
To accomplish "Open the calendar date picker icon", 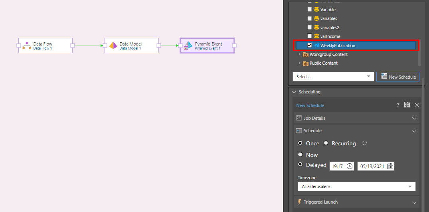I will 390,166.
